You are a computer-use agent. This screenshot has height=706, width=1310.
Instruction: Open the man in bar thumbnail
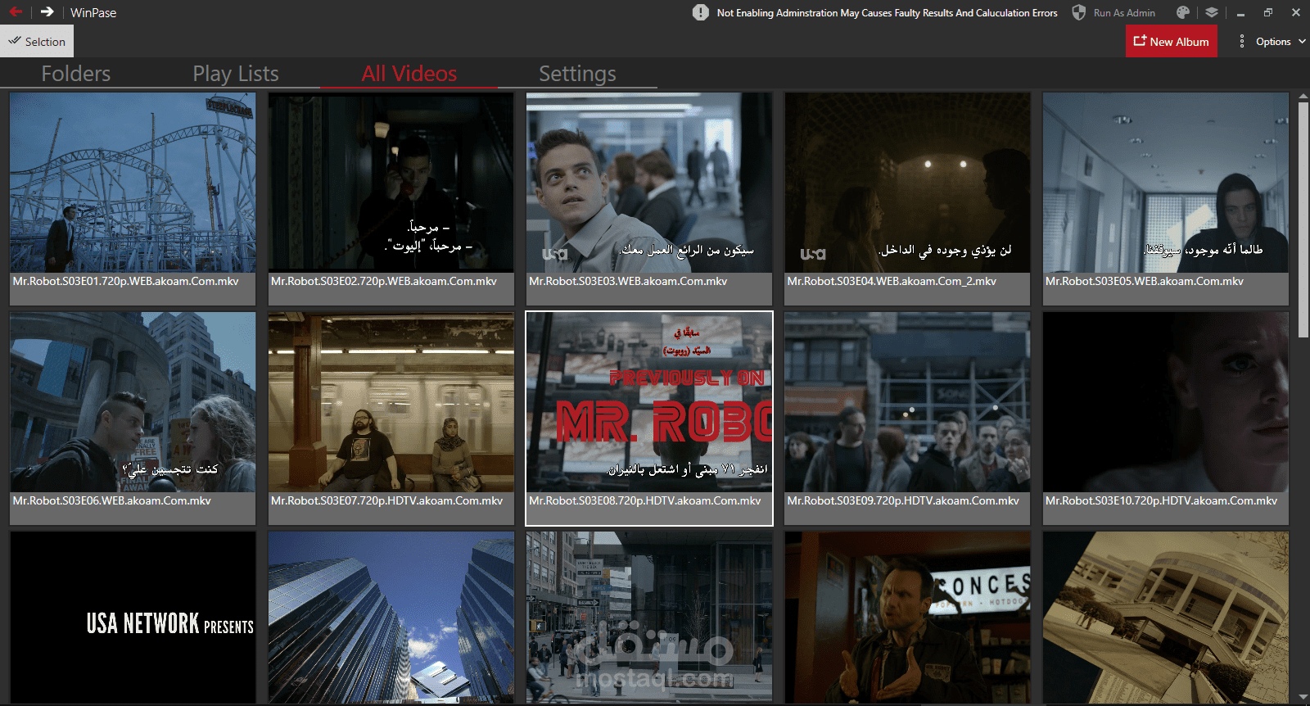tap(907, 618)
